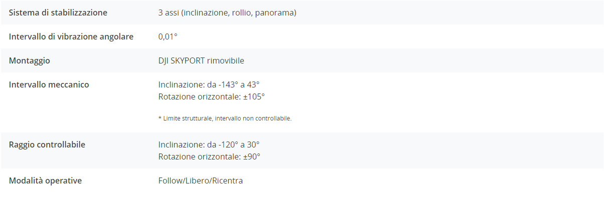Click the word SKYPORT in mounting row

pos(188,60)
